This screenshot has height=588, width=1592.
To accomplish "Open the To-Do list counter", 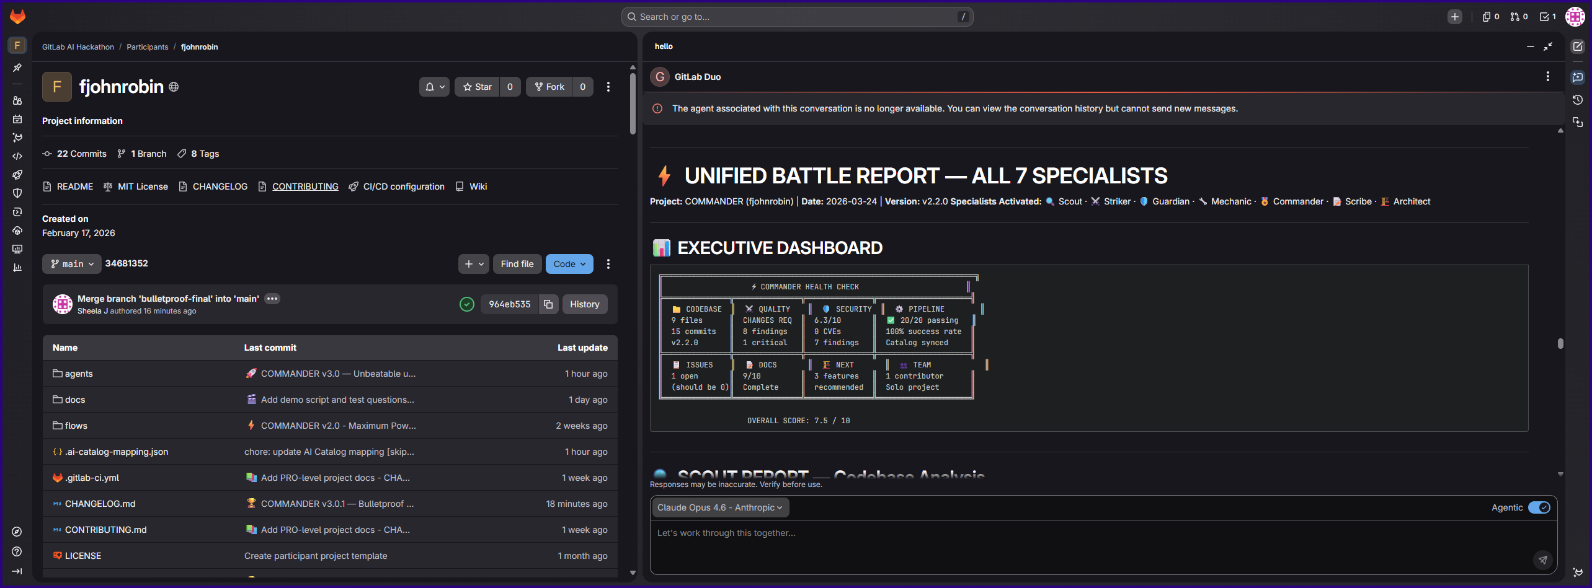I will (1548, 17).
